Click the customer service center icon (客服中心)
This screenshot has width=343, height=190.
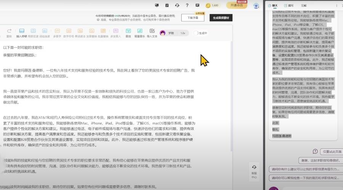[254, 171]
